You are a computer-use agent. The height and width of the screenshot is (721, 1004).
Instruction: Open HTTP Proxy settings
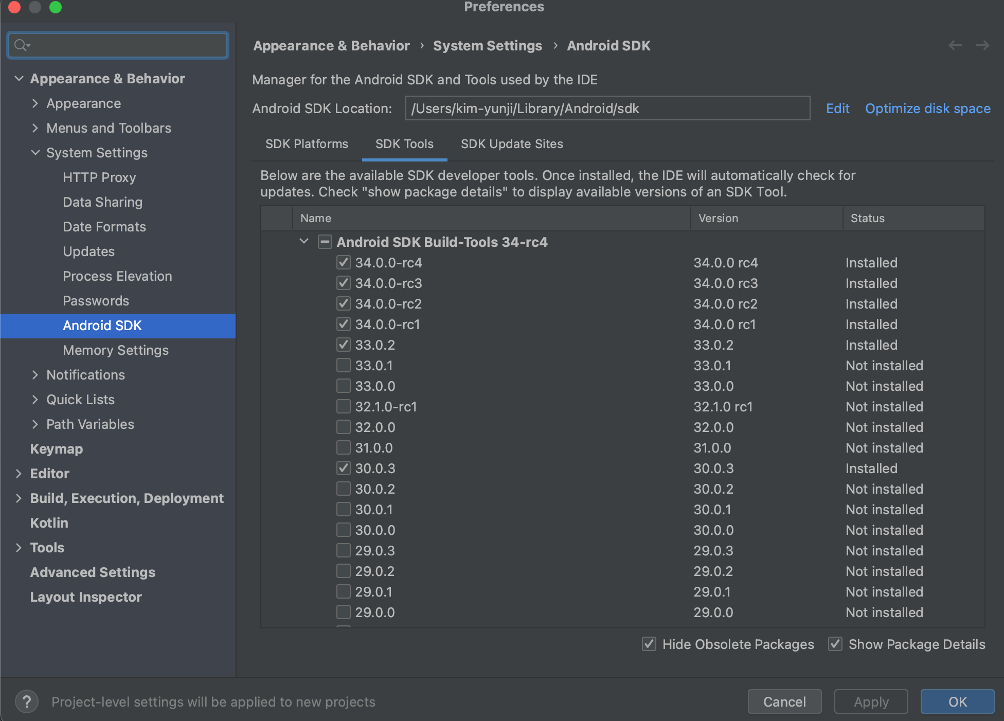tap(99, 177)
